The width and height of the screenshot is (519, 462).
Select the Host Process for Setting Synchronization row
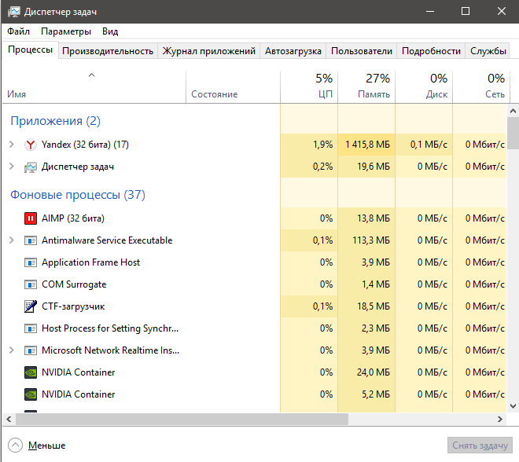[109, 328]
